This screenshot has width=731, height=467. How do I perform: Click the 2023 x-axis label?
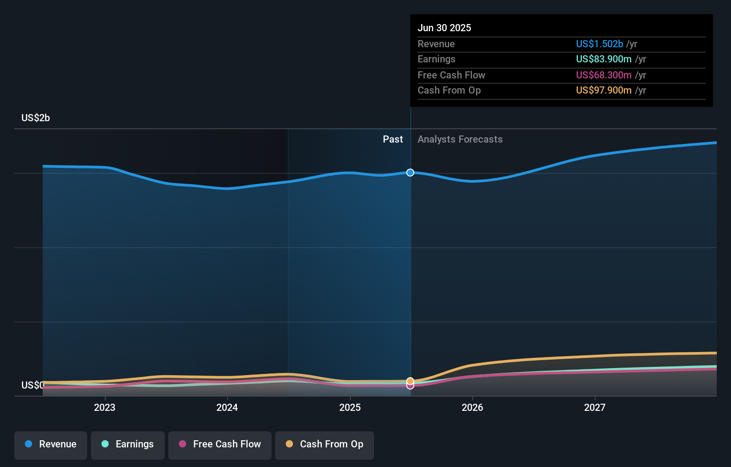(x=105, y=407)
